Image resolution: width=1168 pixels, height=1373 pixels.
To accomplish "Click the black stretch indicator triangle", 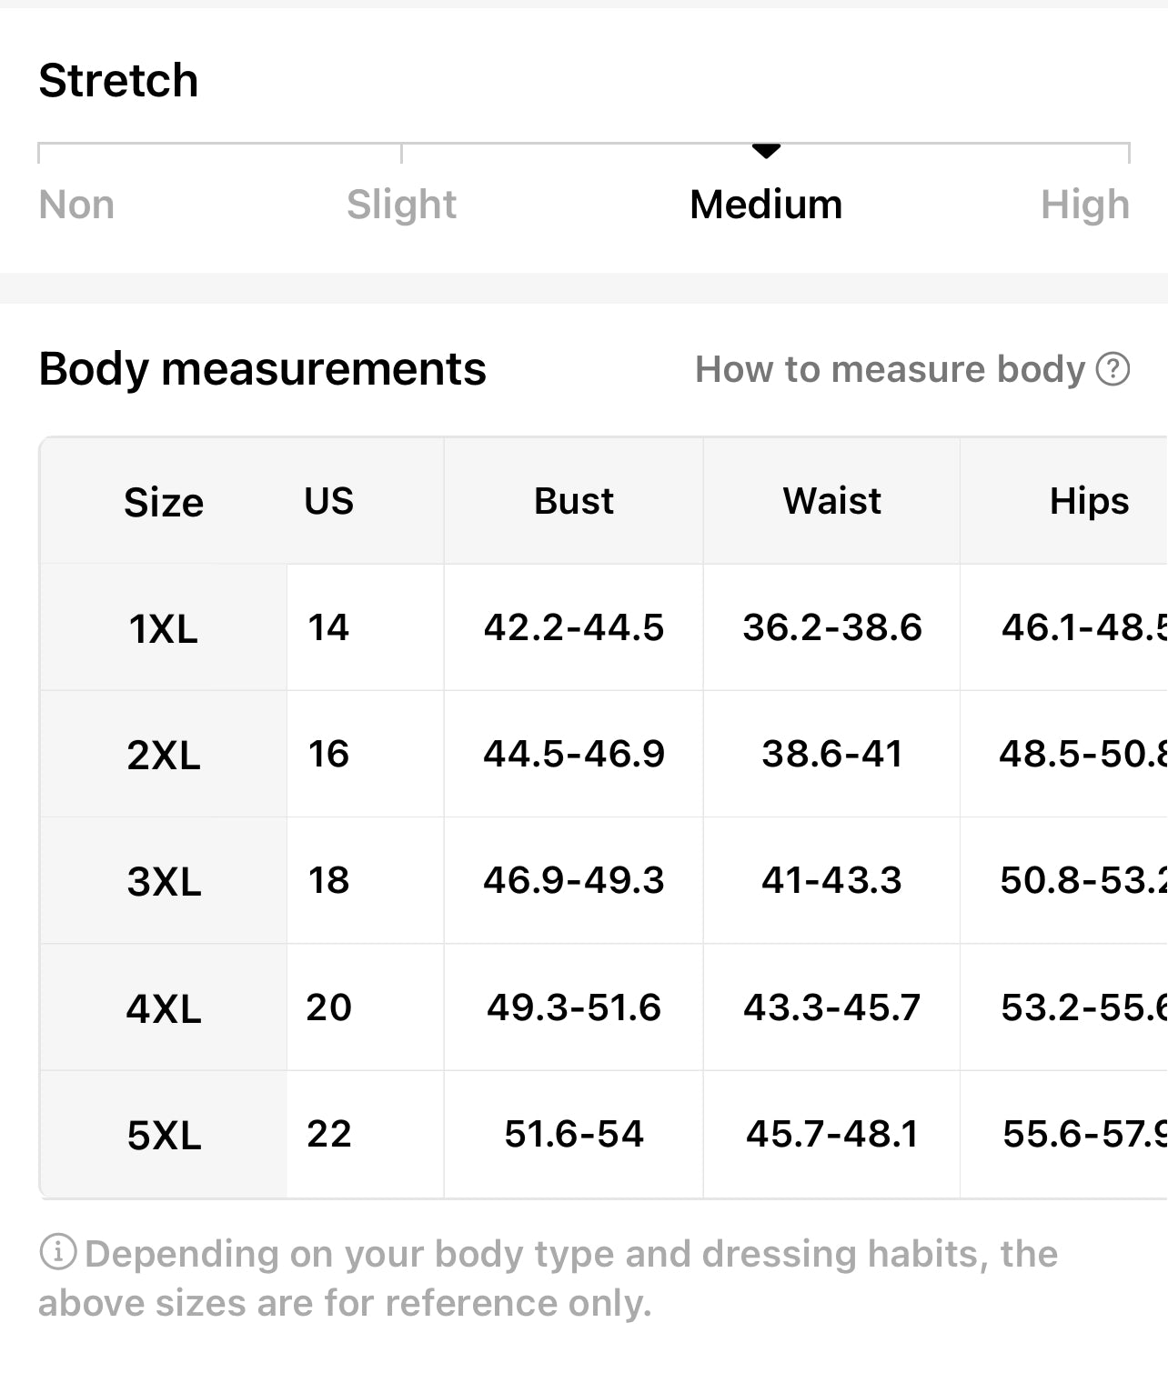I will point(766,151).
